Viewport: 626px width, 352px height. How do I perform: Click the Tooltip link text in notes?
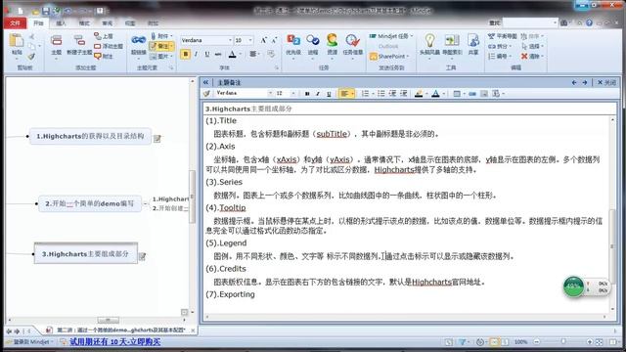(233, 207)
